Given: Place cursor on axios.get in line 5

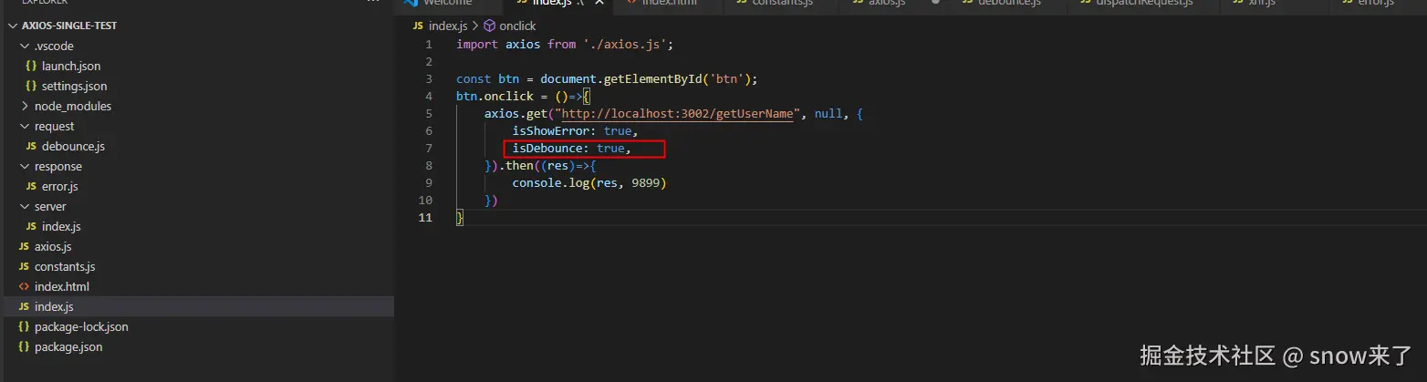Looking at the screenshot, I should 516,114.
